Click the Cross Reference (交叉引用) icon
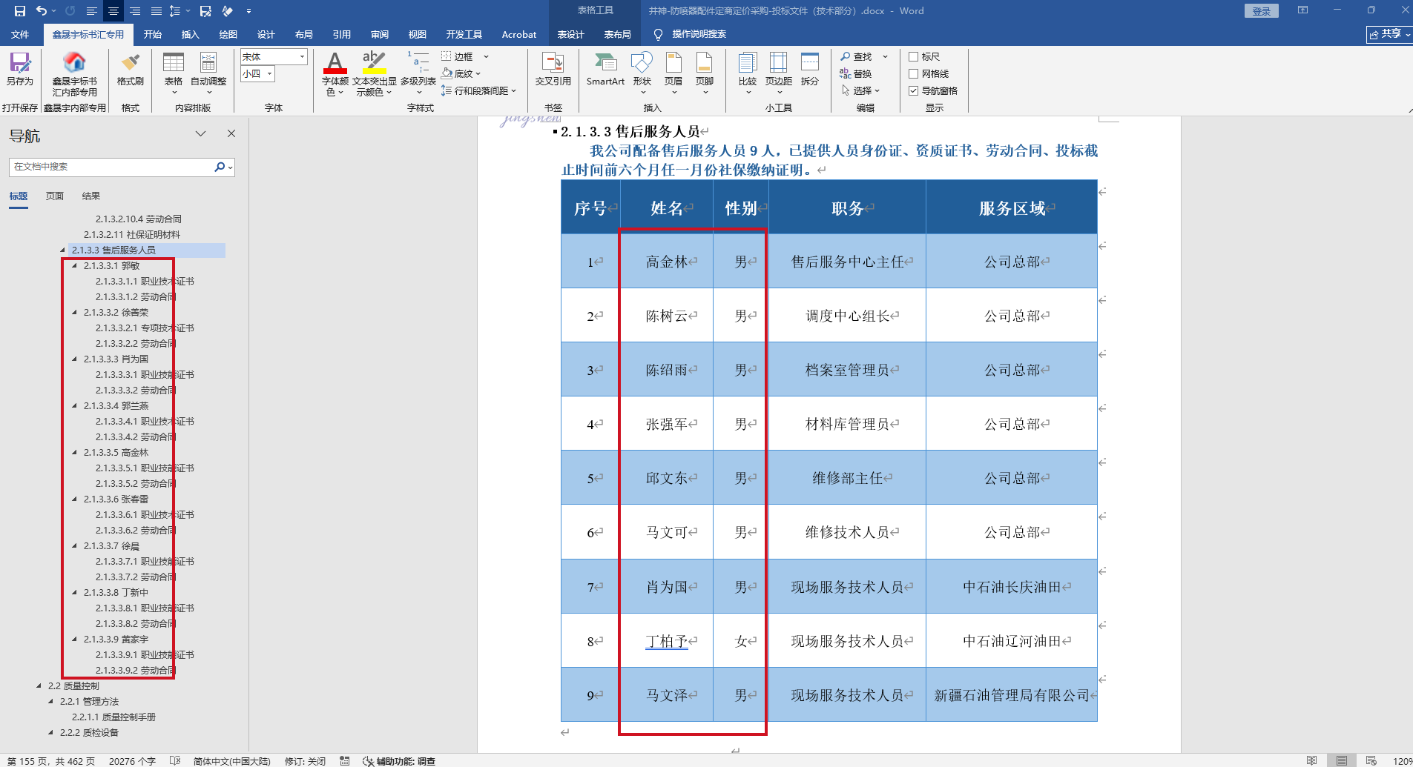 click(x=553, y=69)
